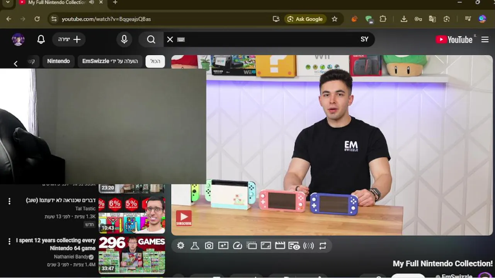Click the red SUBSCRIBE watermark in the video

[184, 218]
